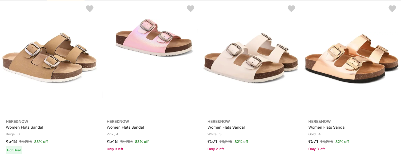Screen dimensions: 401x156
Task: Tap heart icon on pink sandal
Action: pyautogui.click(x=191, y=9)
